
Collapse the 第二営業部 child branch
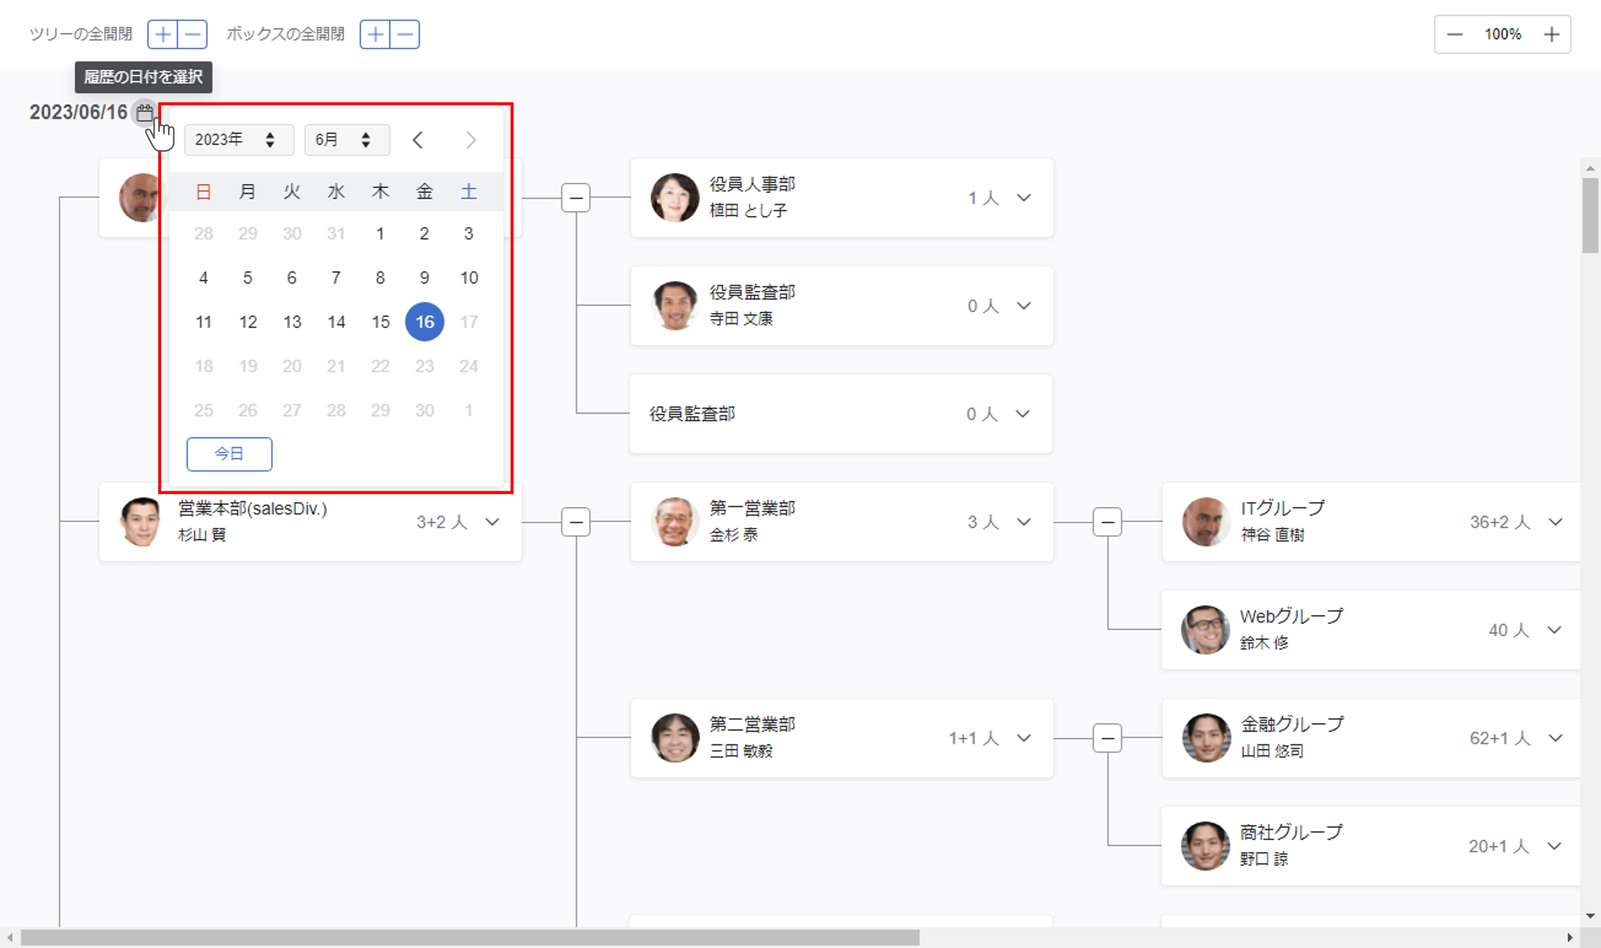point(1107,738)
